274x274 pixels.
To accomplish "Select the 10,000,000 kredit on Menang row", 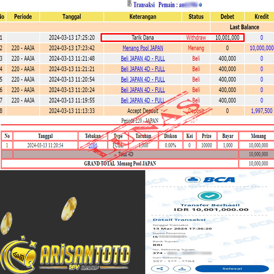I will 262,48.
